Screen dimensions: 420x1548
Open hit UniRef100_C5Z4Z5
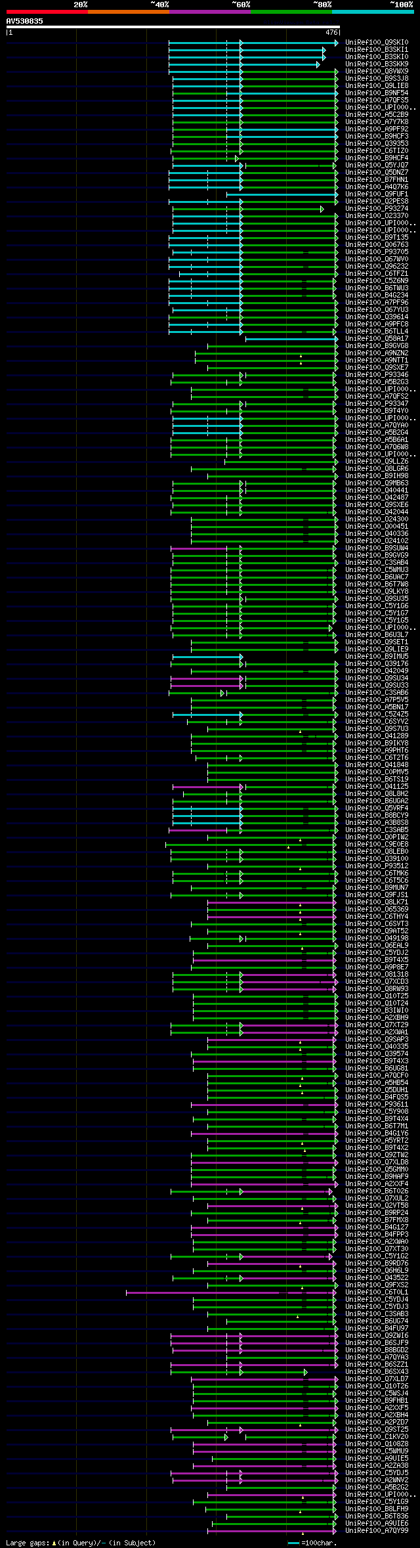(377, 715)
